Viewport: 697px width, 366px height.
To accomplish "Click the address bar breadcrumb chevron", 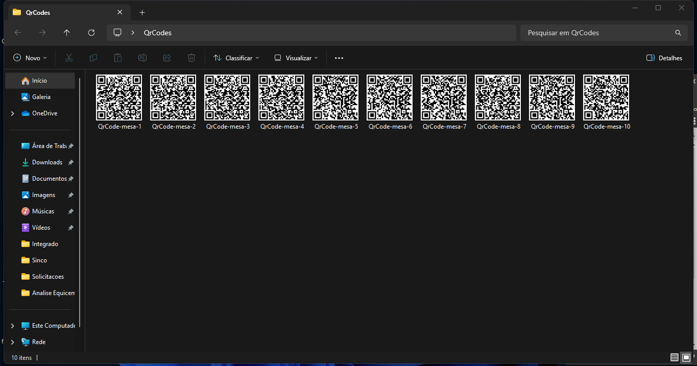I will click(x=133, y=33).
